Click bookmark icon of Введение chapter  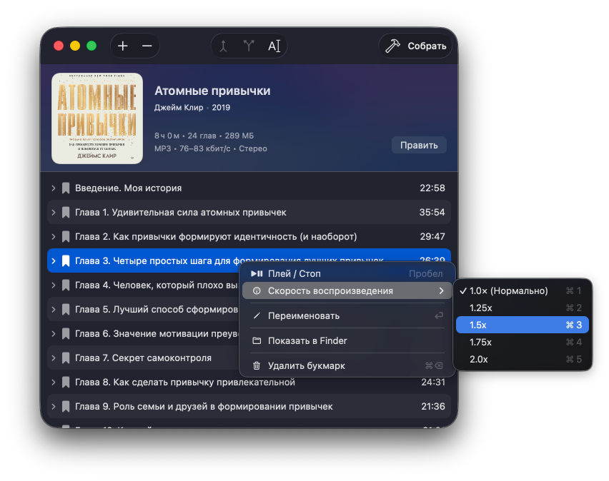66,188
